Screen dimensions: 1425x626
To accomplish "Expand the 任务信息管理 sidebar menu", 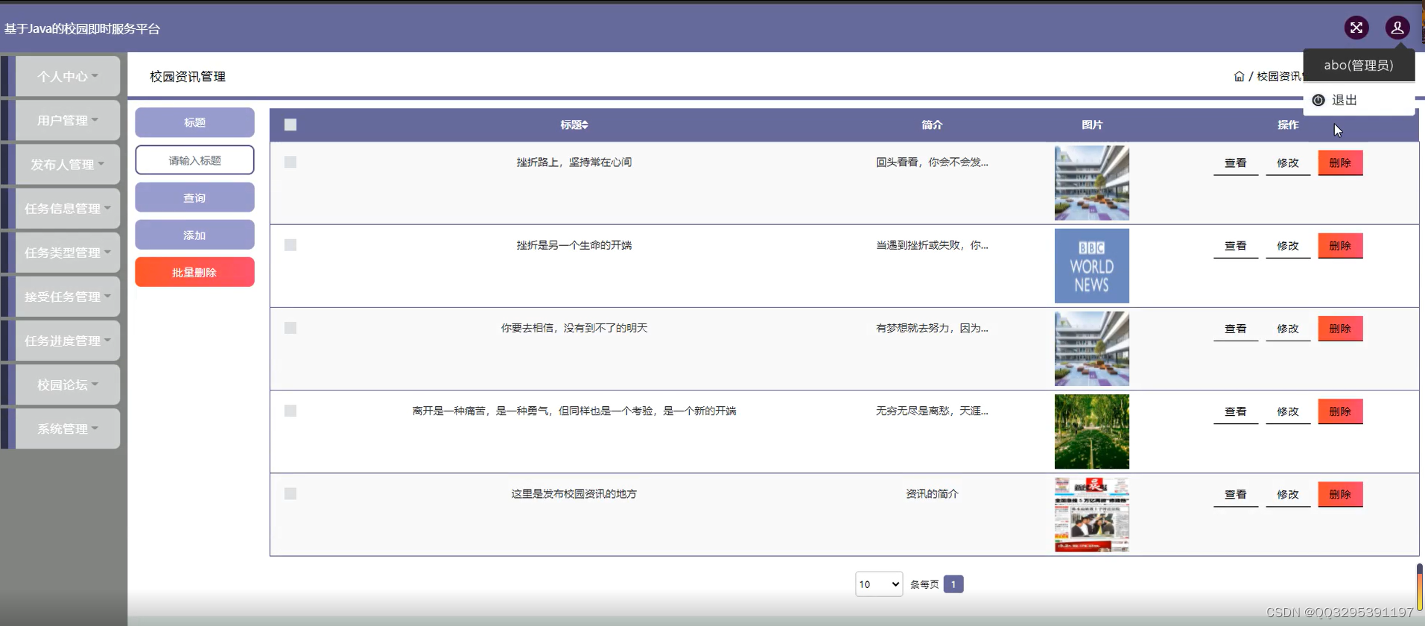I will point(68,208).
